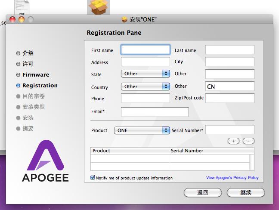
Task: Click the First name input field
Action: coord(146,49)
